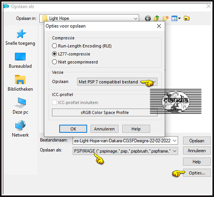This screenshot has width=214, height=197.
Task: Open Bureaublad location
Action: pyautogui.click(x=20, y=60)
